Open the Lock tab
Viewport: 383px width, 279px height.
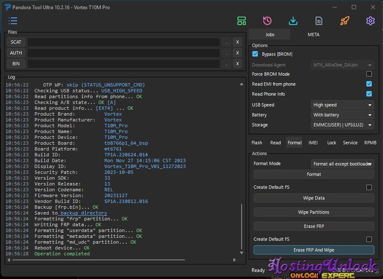(332, 142)
